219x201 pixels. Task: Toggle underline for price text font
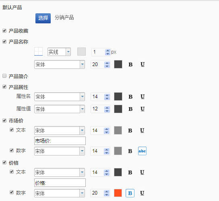[x=142, y=172]
